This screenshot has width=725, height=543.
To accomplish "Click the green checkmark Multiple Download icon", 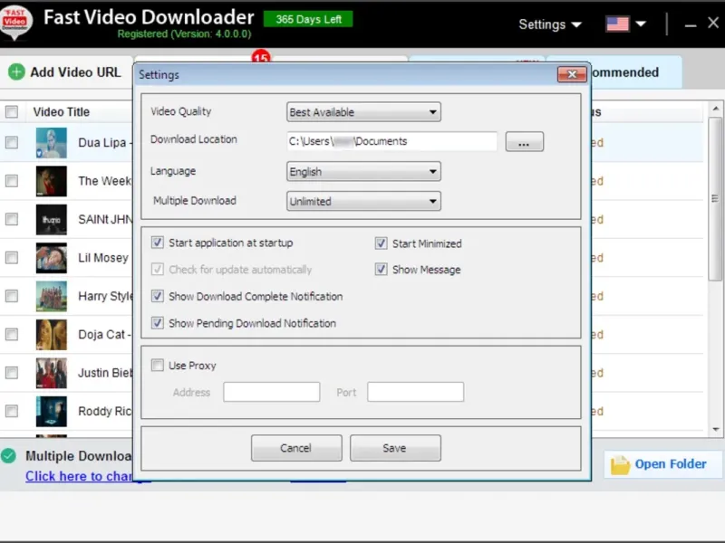I will click(x=8, y=456).
